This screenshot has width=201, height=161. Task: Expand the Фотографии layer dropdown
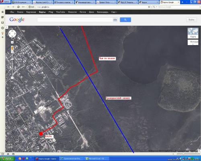coord(193,42)
